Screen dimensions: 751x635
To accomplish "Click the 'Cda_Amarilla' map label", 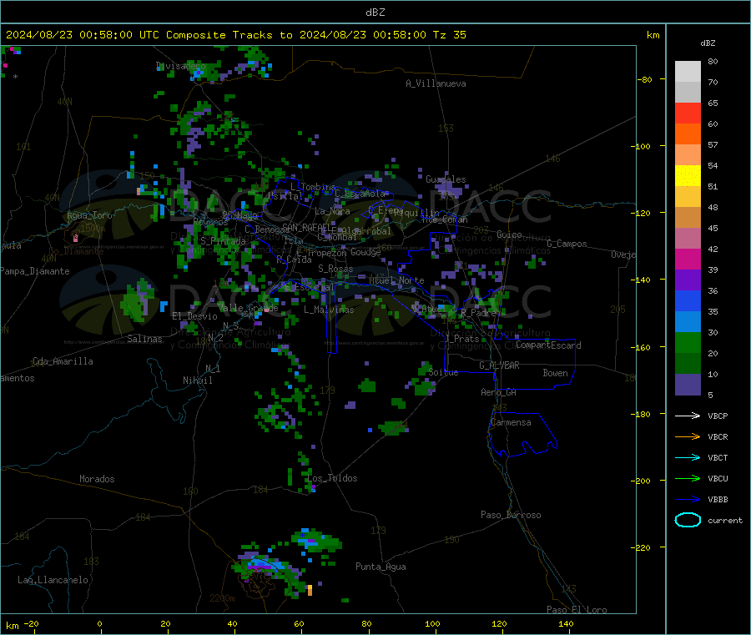I will [63, 361].
